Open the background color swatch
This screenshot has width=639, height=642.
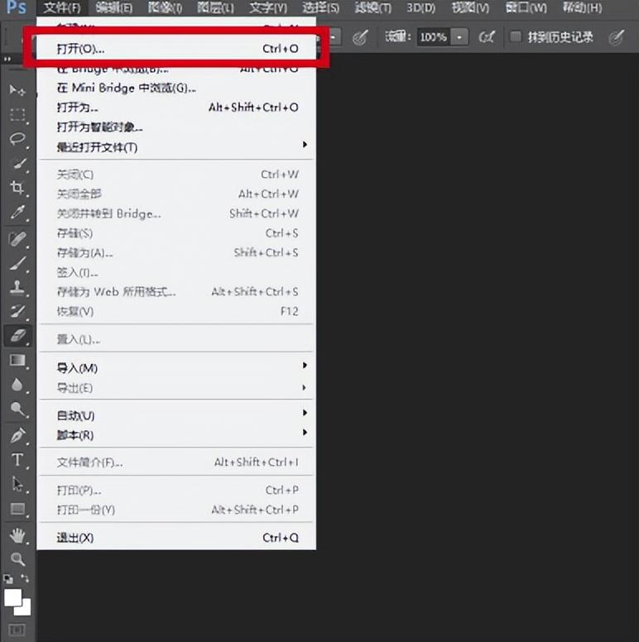(26, 610)
